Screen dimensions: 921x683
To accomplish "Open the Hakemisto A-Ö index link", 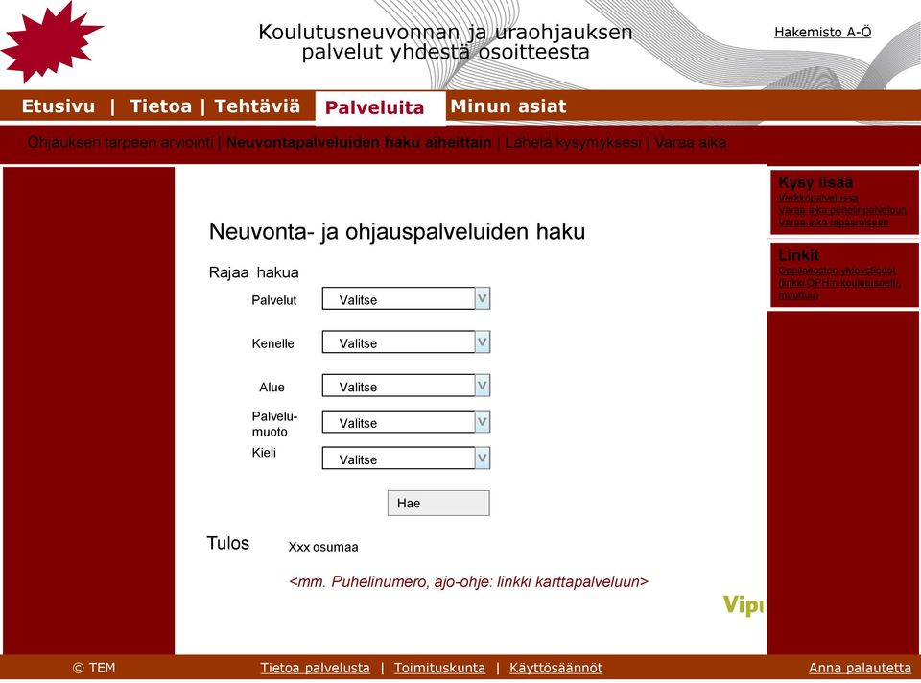I will [x=822, y=33].
